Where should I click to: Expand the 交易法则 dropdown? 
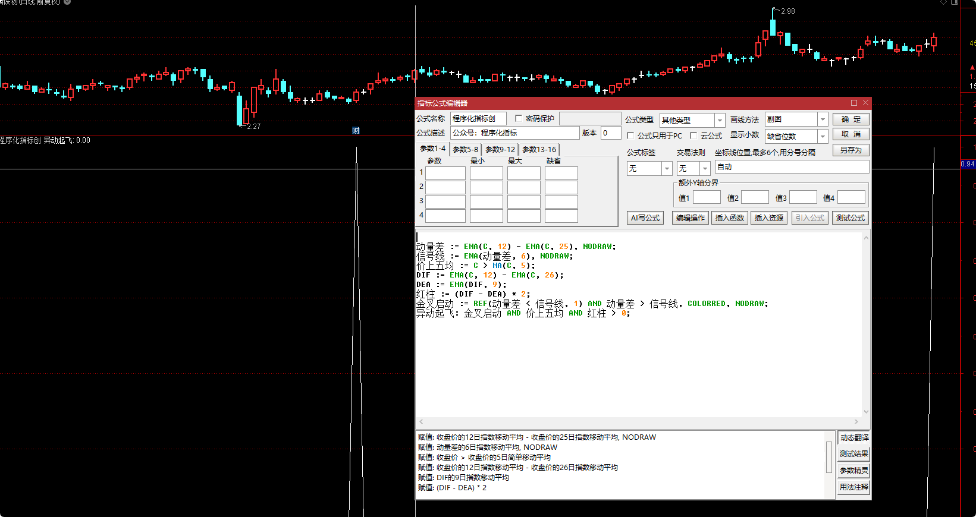705,169
